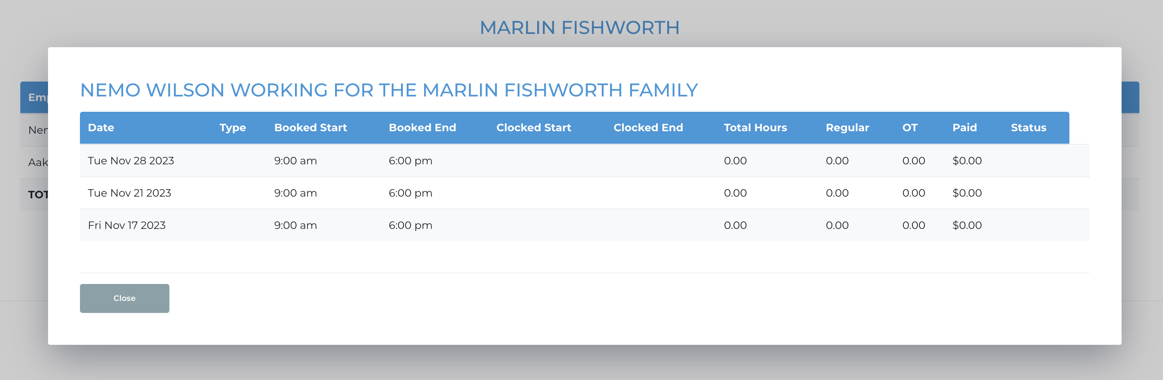This screenshot has width=1163, height=380.
Task: Click the Type column header
Action: (x=232, y=128)
